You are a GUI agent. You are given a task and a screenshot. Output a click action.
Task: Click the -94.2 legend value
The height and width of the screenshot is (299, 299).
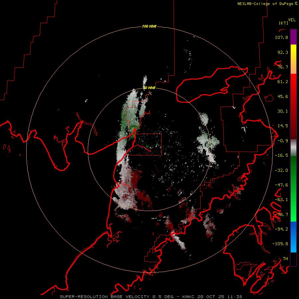(x=281, y=229)
